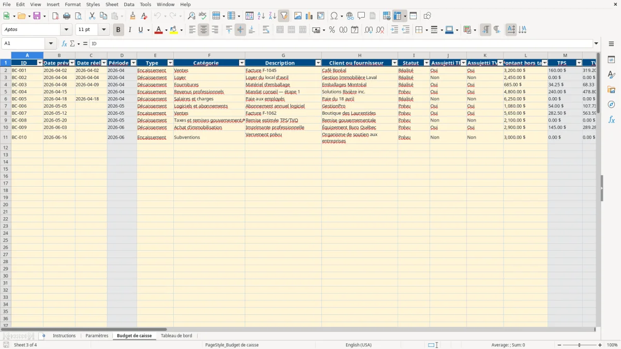This screenshot has width=621, height=349.
Task: Open sidebar Navigator compass icon
Action: point(611,104)
